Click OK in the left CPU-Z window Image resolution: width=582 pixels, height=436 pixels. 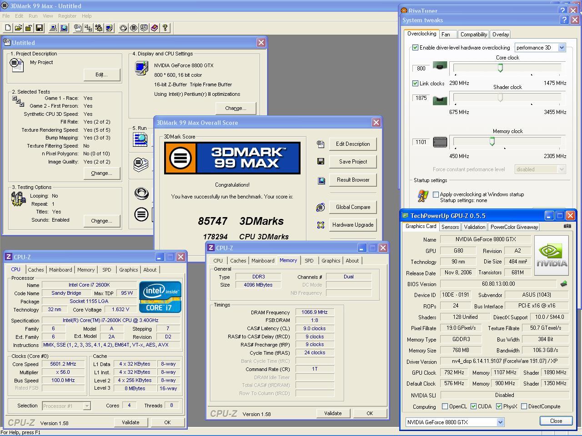point(167,422)
